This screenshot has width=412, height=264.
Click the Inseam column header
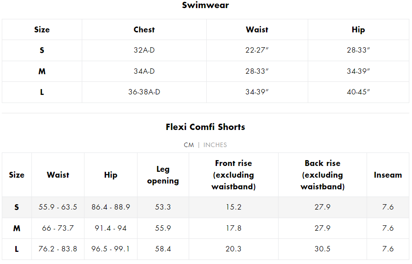[388, 175]
